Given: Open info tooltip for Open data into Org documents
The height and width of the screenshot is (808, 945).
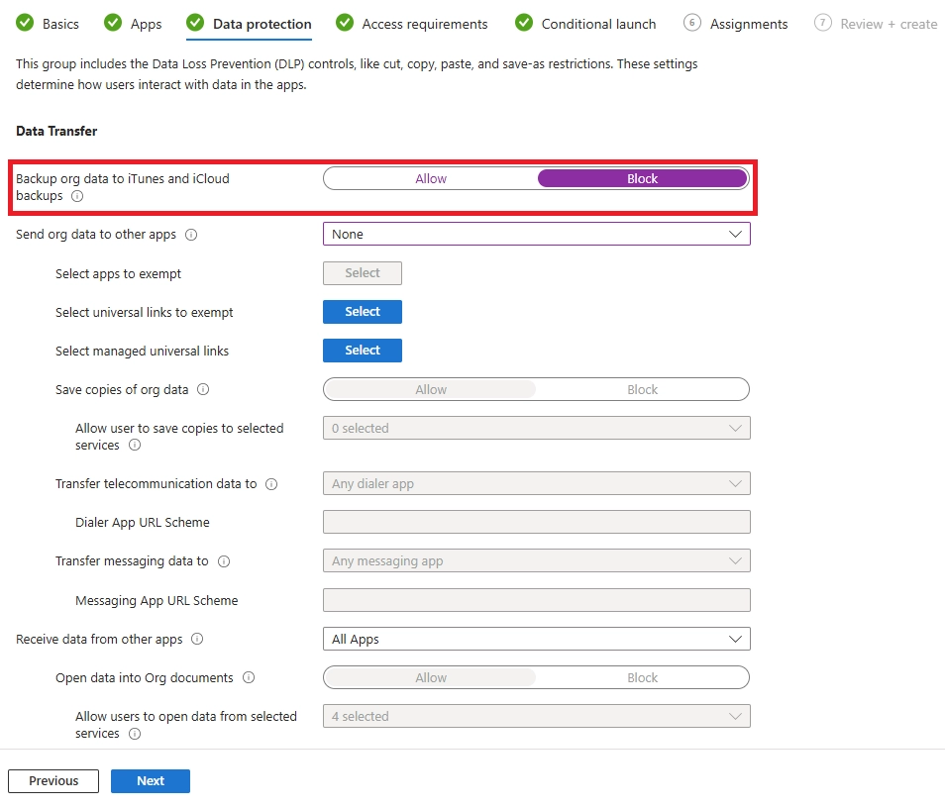Looking at the screenshot, I should point(249,677).
